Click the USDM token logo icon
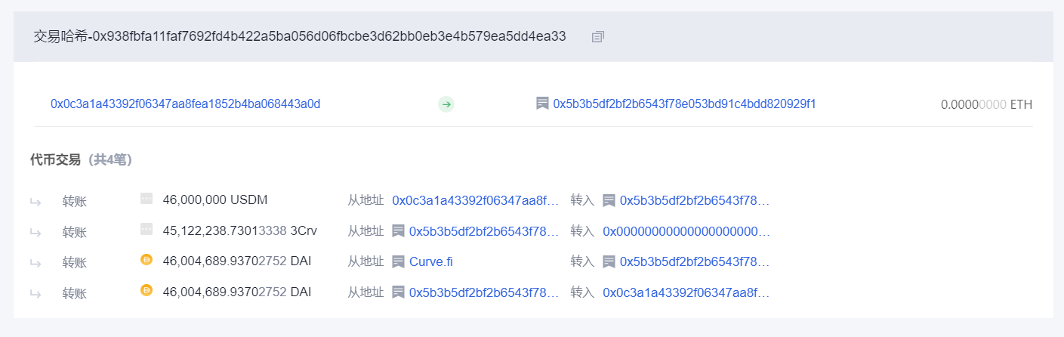 [146, 199]
